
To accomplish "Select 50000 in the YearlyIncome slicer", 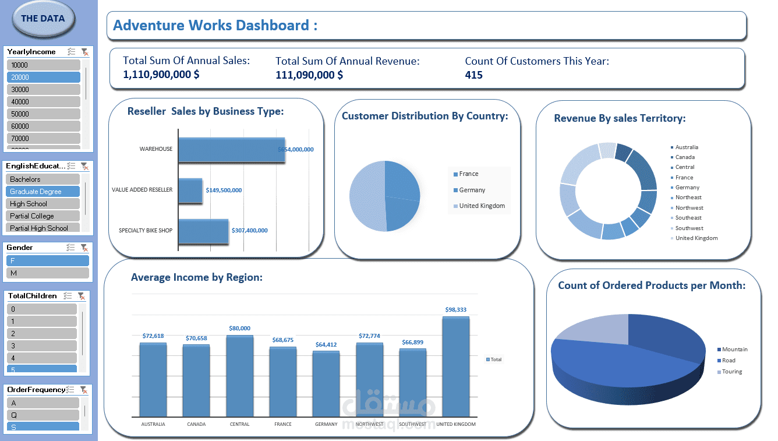I will pos(44,114).
